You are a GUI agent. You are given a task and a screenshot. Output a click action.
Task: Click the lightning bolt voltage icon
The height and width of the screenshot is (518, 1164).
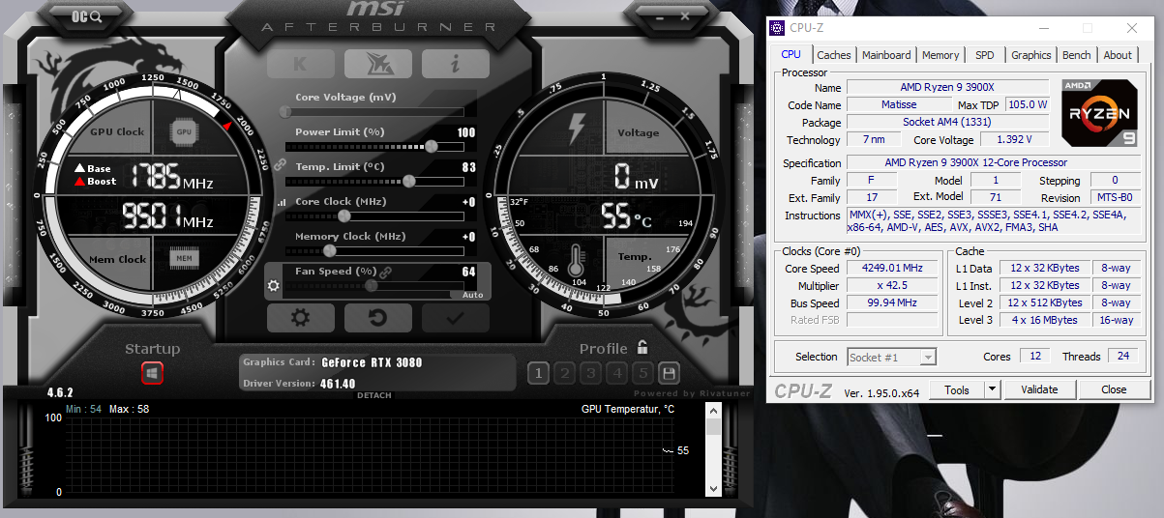577,128
